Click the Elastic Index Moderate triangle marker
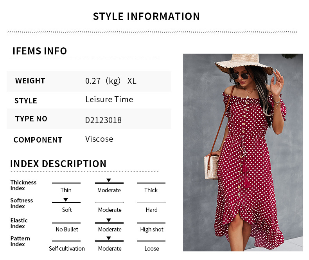309x260 pixels. pos(109,220)
